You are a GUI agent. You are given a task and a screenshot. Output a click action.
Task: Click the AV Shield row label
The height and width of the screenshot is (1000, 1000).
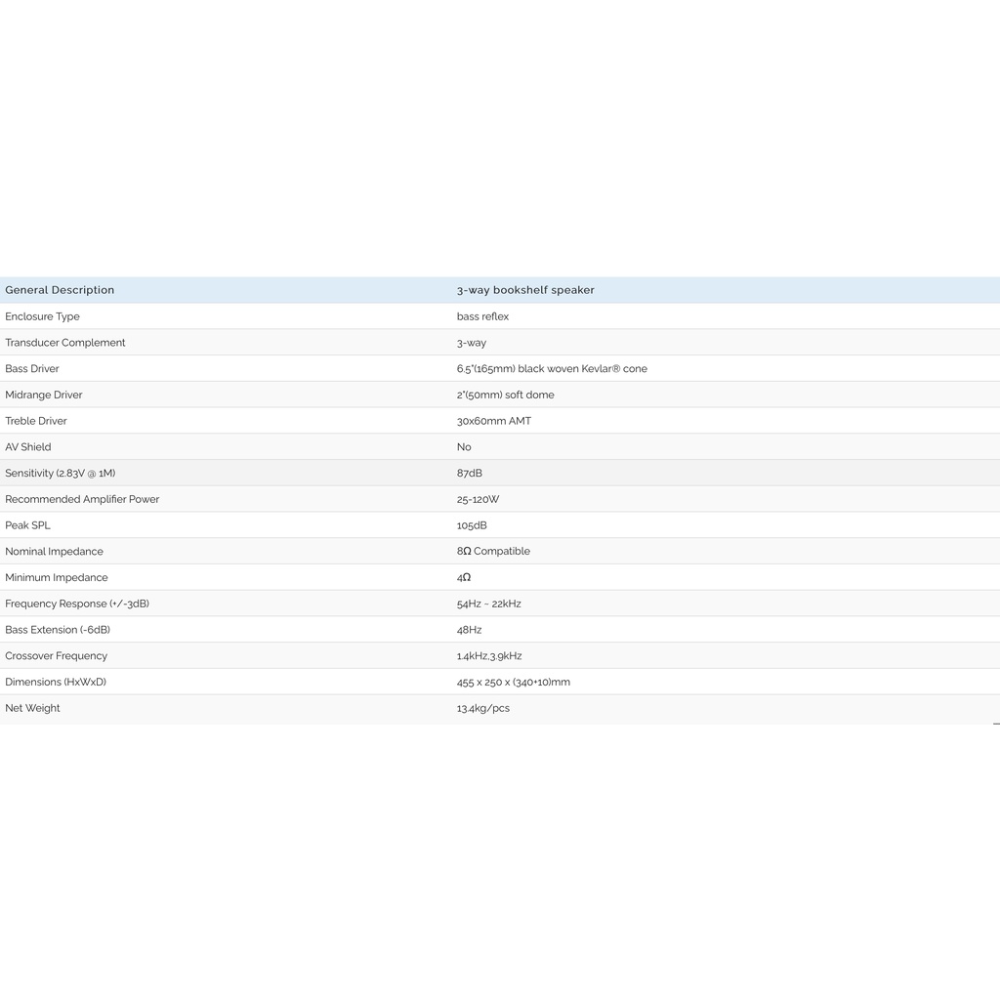pyautogui.click(x=28, y=447)
